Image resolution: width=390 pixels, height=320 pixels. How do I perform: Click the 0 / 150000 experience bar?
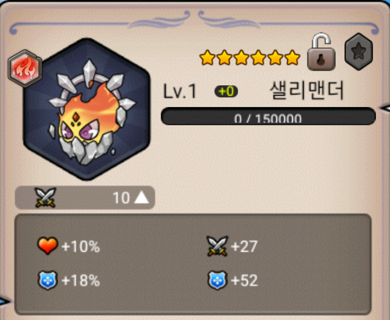(268, 116)
